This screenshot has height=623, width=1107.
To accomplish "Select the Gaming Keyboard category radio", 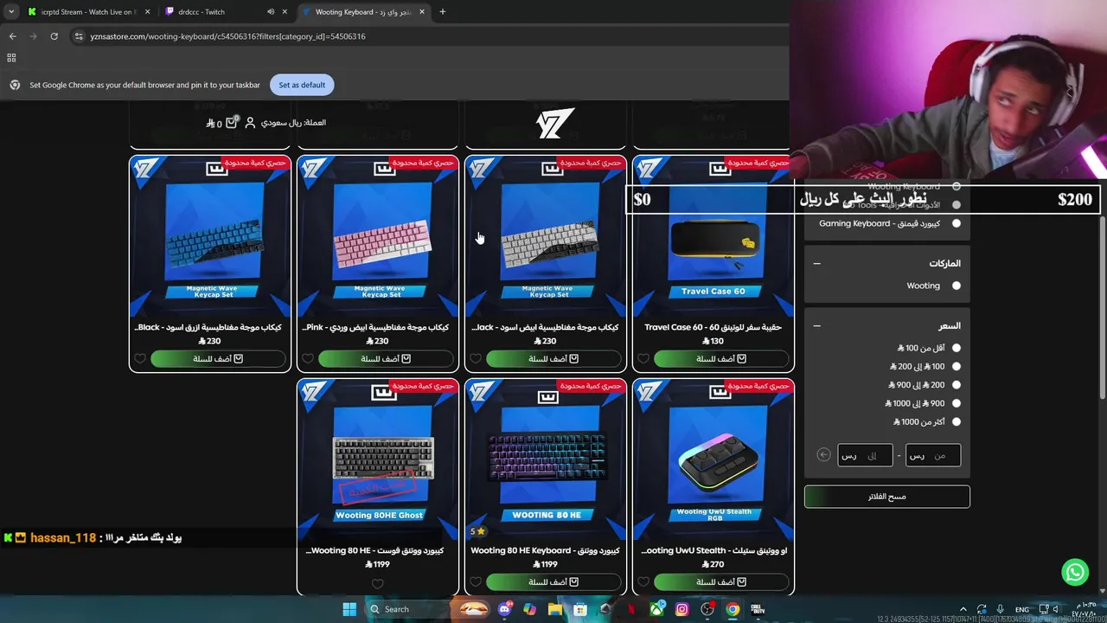I will 956,223.
